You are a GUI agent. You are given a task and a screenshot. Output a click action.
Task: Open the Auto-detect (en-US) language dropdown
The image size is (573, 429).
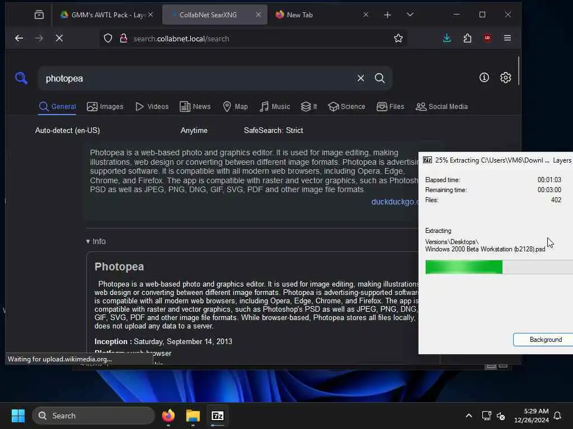point(68,130)
